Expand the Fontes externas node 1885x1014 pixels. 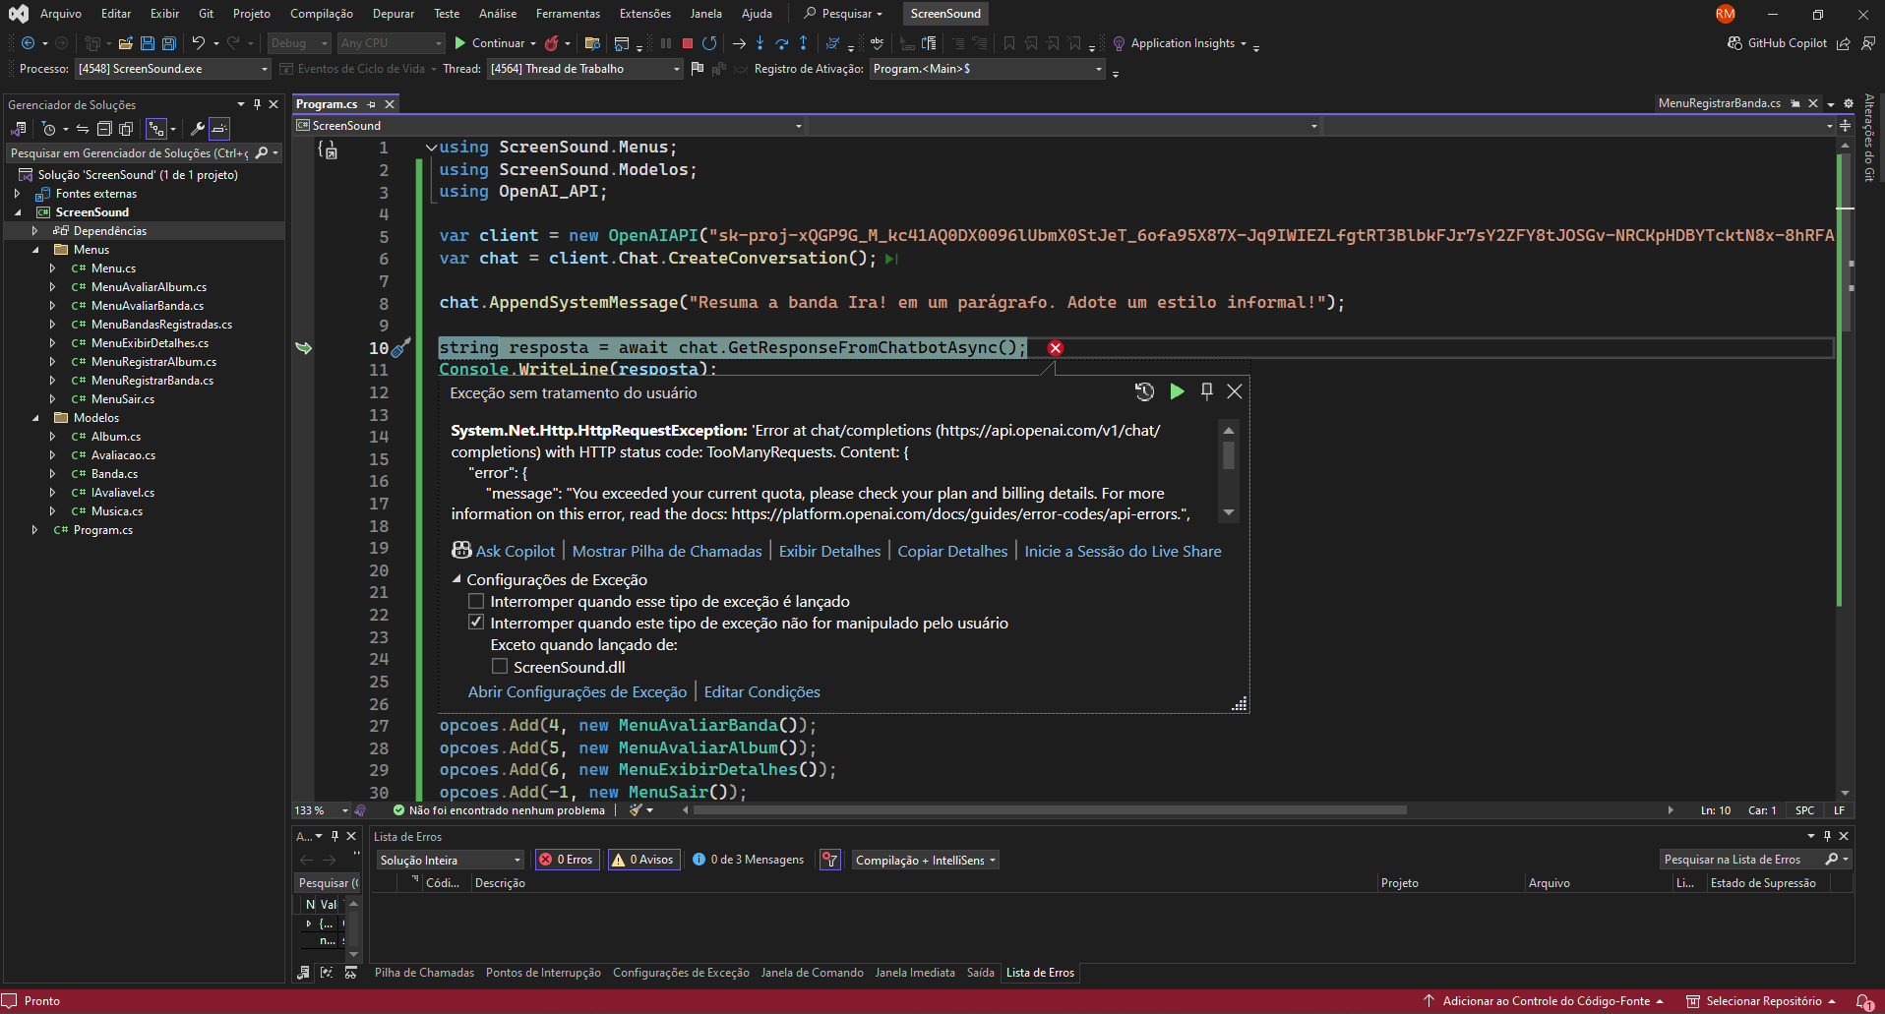click(x=17, y=194)
